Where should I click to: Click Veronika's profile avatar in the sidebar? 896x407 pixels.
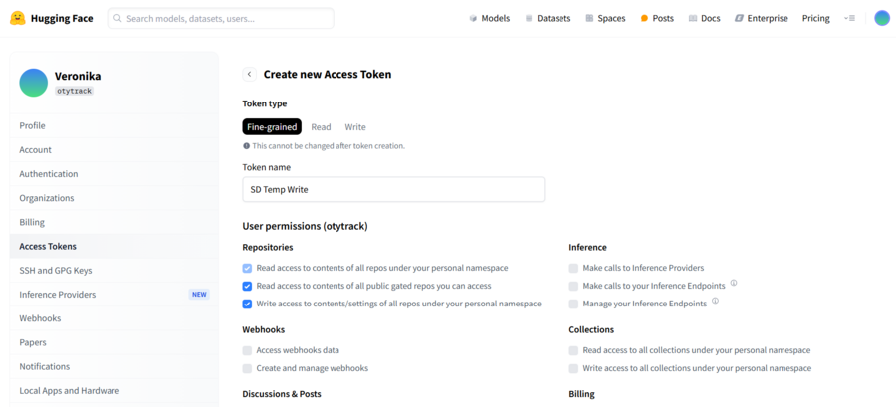pyautogui.click(x=34, y=83)
